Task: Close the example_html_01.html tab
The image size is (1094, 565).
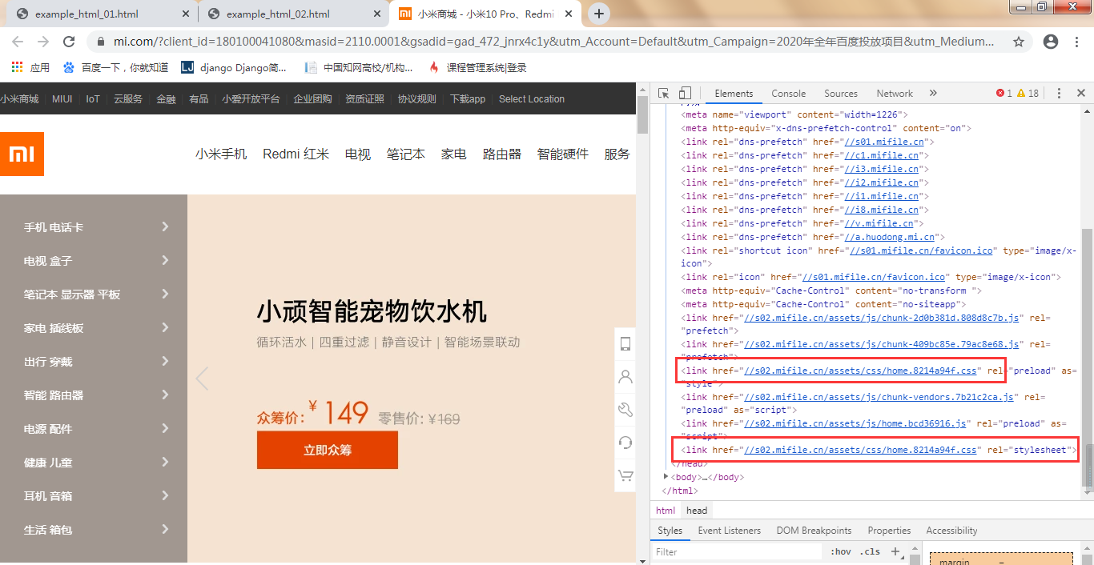Action: 186,14
